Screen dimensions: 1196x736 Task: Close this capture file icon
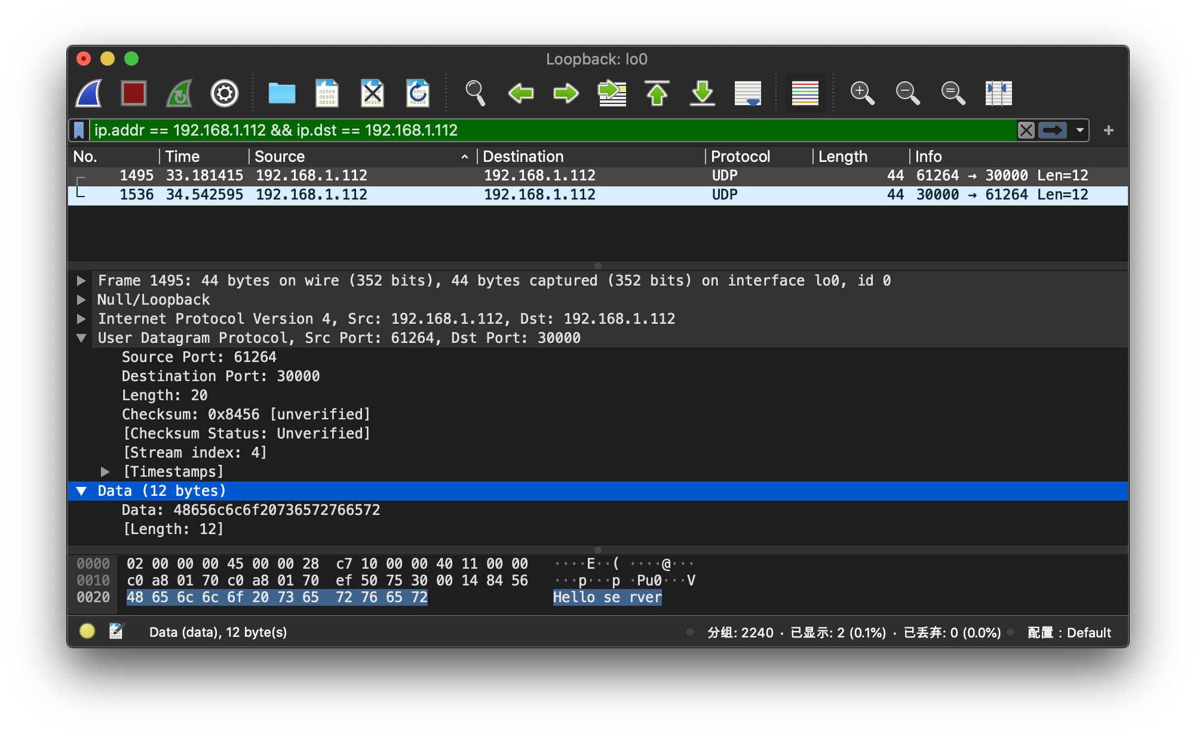[x=372, y=93]
